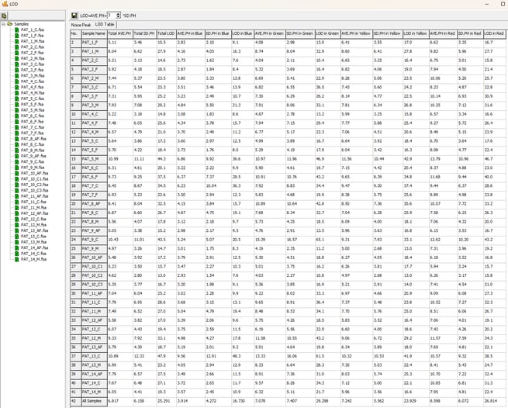508x408 pixels.
Task: Click the PAT_1_F row header in the table
Action: click(94, 43)
